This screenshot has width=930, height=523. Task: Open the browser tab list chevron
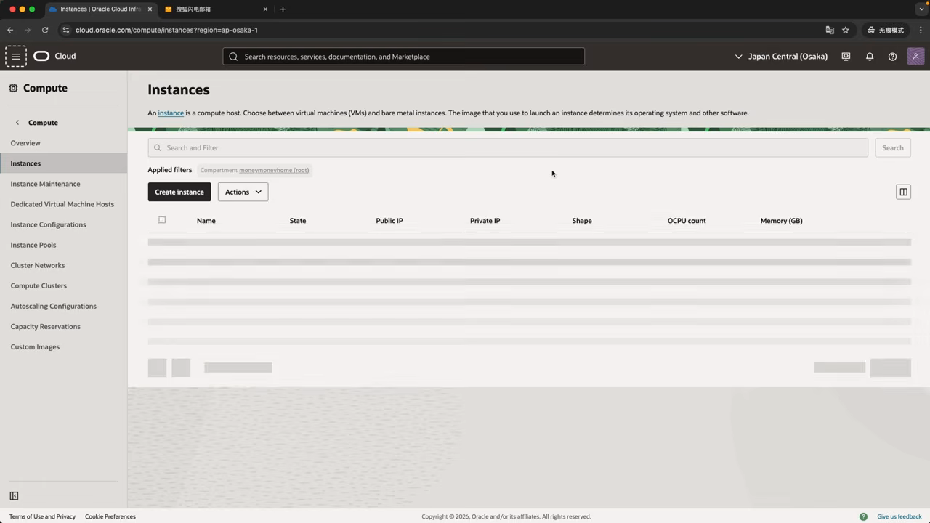(921, 9)
